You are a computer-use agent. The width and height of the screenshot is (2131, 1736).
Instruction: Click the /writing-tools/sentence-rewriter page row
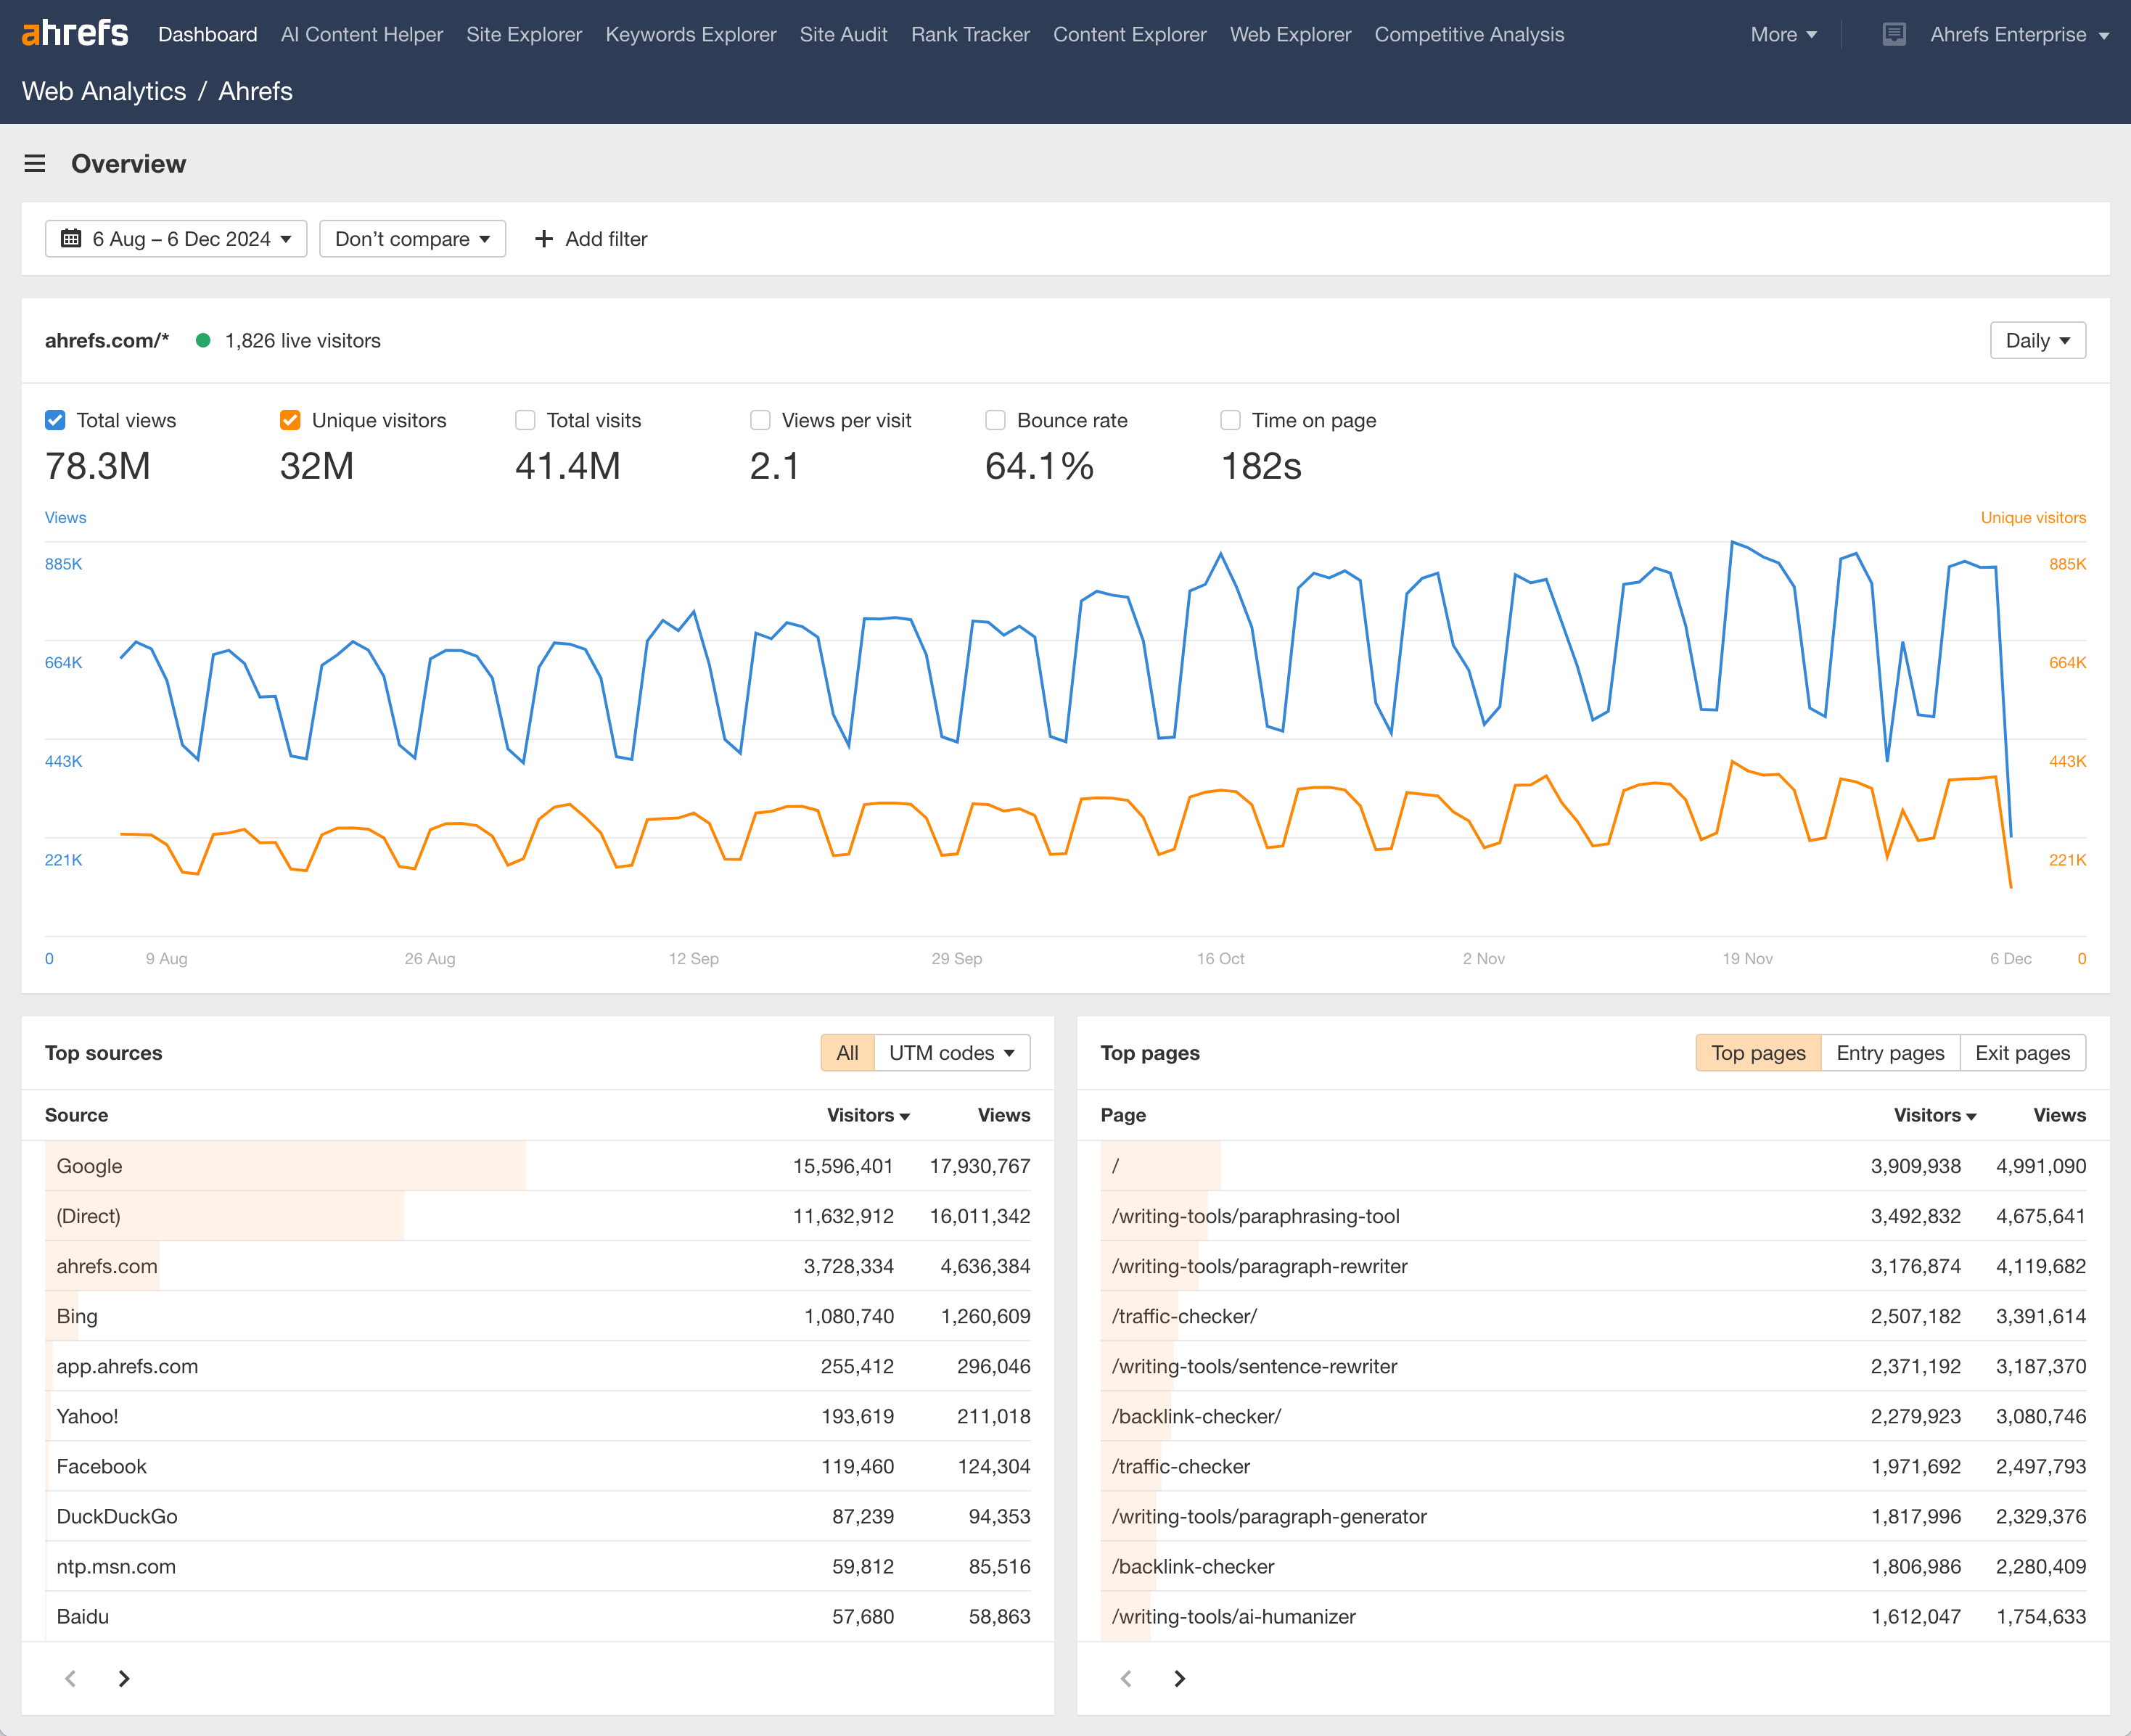click(1593, 1366)
